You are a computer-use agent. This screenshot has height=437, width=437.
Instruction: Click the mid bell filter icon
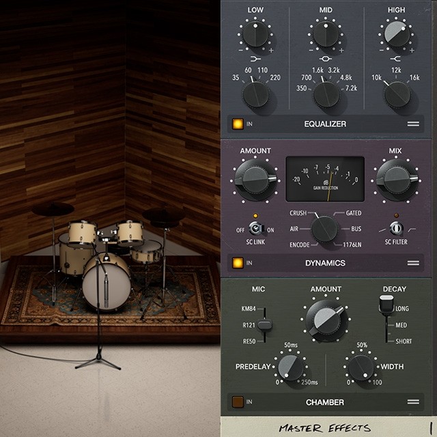(x=326, y=59)
